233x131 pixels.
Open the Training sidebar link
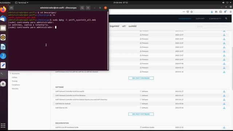(15, 81)
